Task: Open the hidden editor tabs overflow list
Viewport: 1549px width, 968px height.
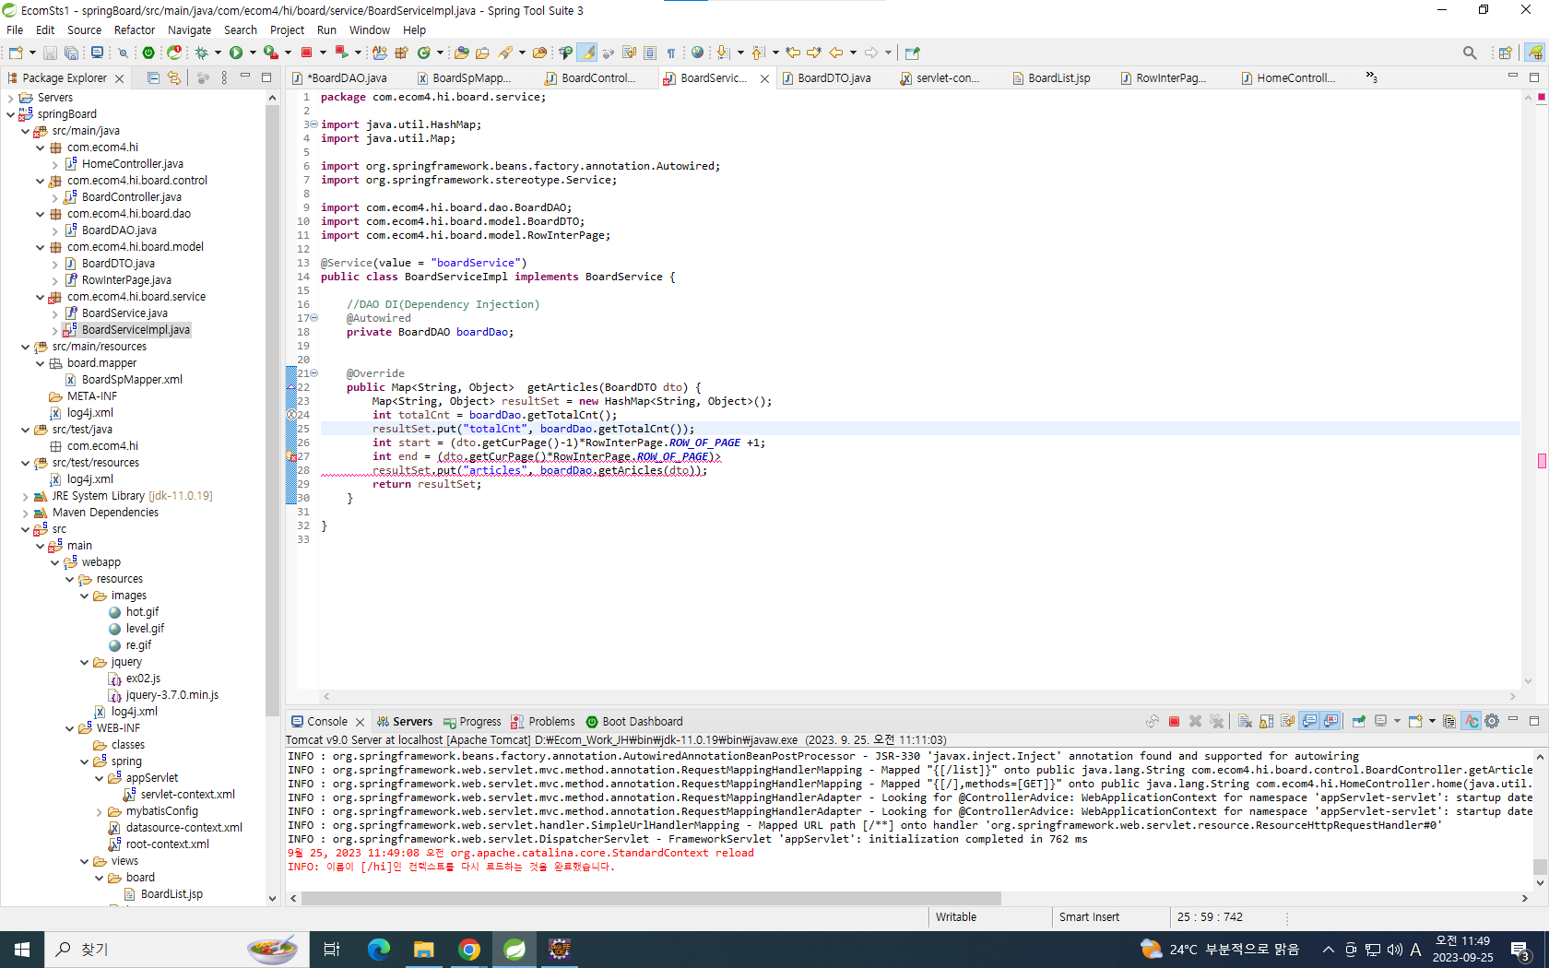Action: pos(1371,77)
